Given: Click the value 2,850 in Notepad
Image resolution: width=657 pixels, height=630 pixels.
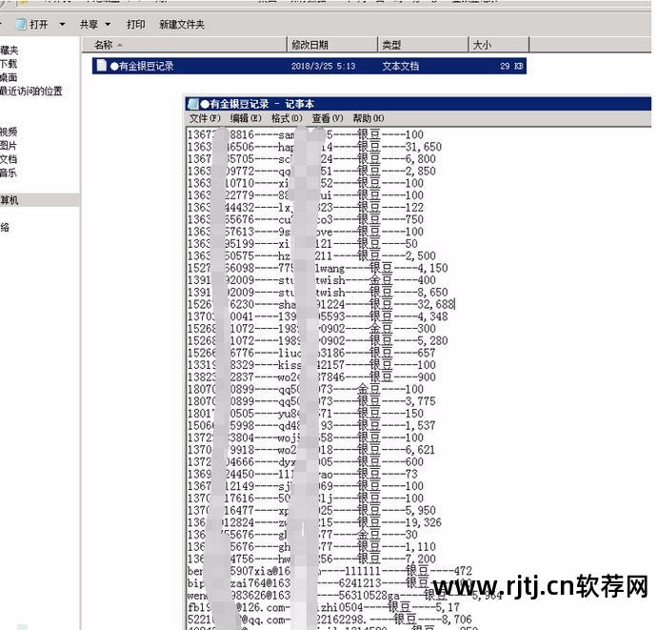Looking at the screenshot, I should click(420, 172).
